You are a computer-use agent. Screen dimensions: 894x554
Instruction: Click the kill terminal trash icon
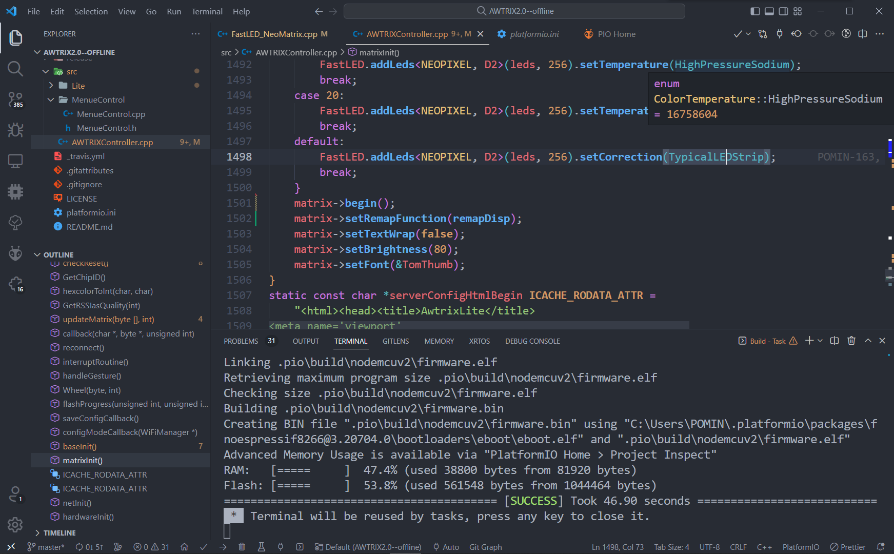click(x=851, y=341)
